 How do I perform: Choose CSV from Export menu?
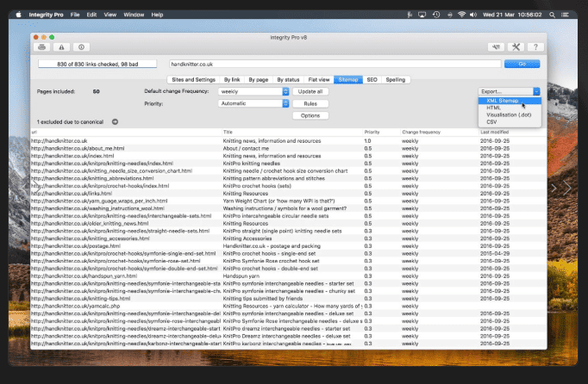pyautogui.click(x=510, y=122)
